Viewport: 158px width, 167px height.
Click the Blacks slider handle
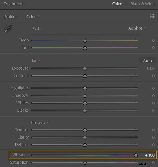[85, 110]
